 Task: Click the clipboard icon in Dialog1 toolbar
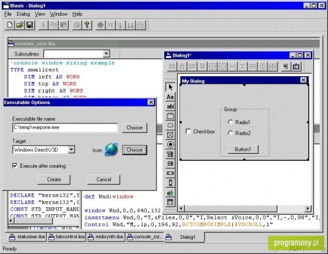click(296, 67)
